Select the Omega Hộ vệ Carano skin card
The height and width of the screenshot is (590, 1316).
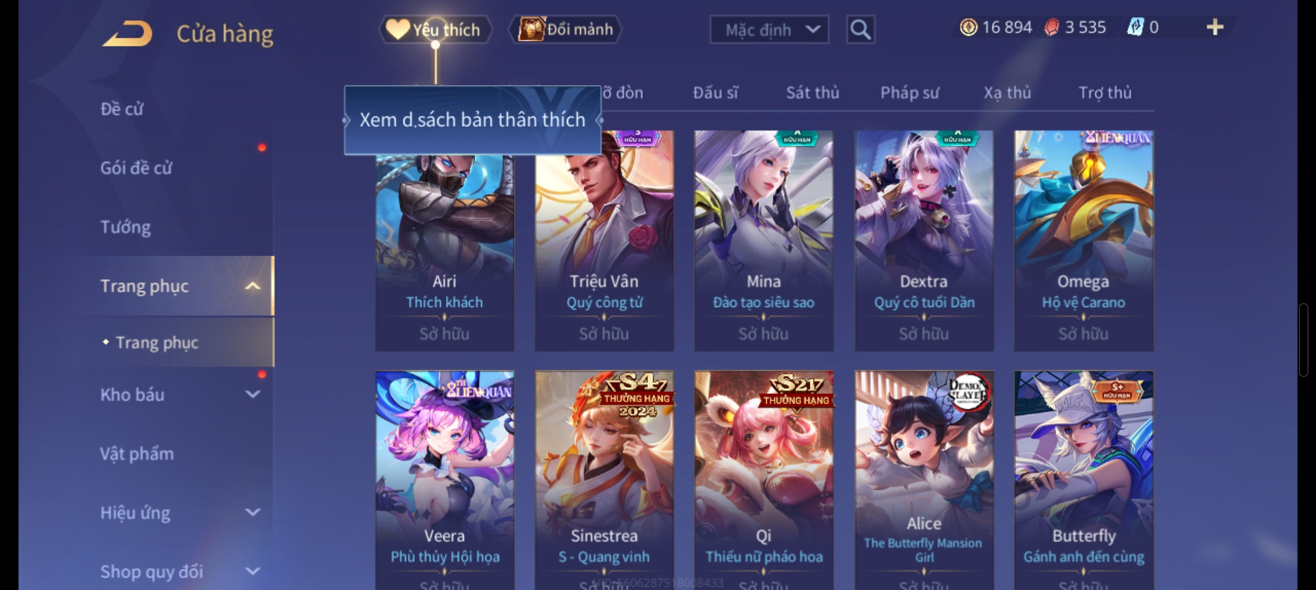[1084, 241]
